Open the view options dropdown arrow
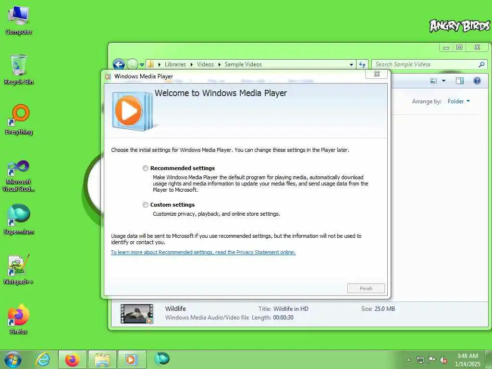The image size is (492, 369). (443, 81)
